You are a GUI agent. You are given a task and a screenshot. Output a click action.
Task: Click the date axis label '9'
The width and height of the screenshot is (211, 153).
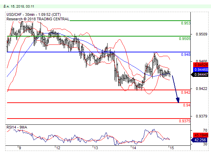20,148
